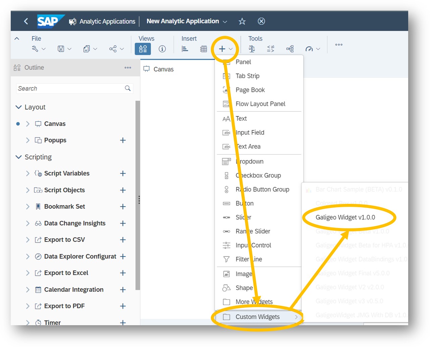Click the panel splitter handle dots
The height and width of the screenshot is (347, 430).
[139, 200]
